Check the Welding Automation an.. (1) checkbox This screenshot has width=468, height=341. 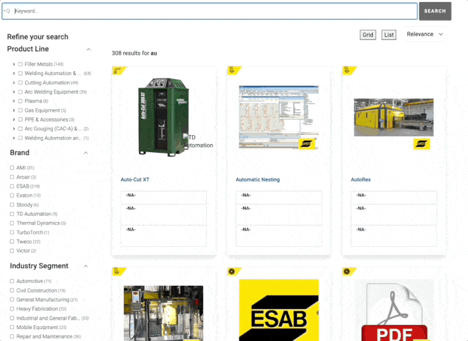[x=20, y=138]
